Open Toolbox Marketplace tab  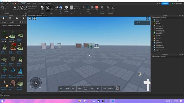click(x=3, y=18)
